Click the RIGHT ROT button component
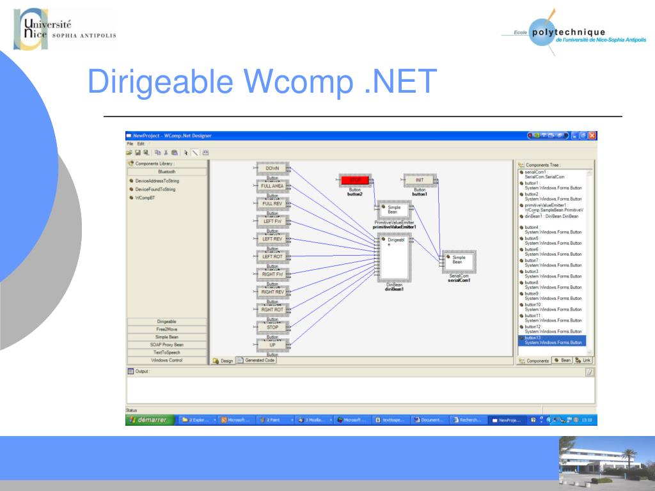Viewport: 655px width, 491px height. [272, 310]
